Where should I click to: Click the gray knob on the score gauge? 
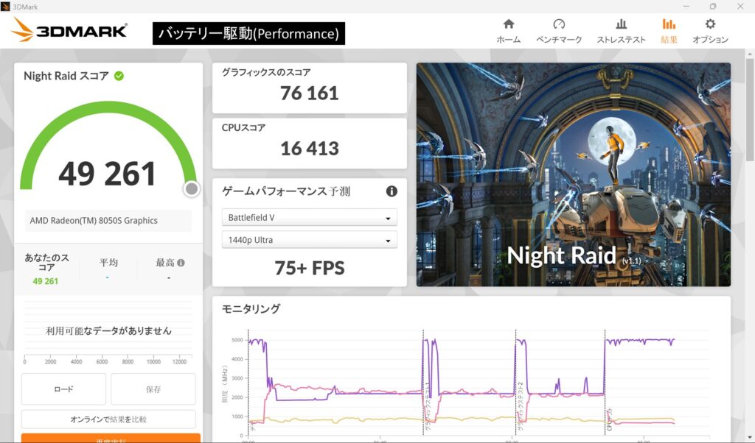pyautogui.click(x=191, y=189)
